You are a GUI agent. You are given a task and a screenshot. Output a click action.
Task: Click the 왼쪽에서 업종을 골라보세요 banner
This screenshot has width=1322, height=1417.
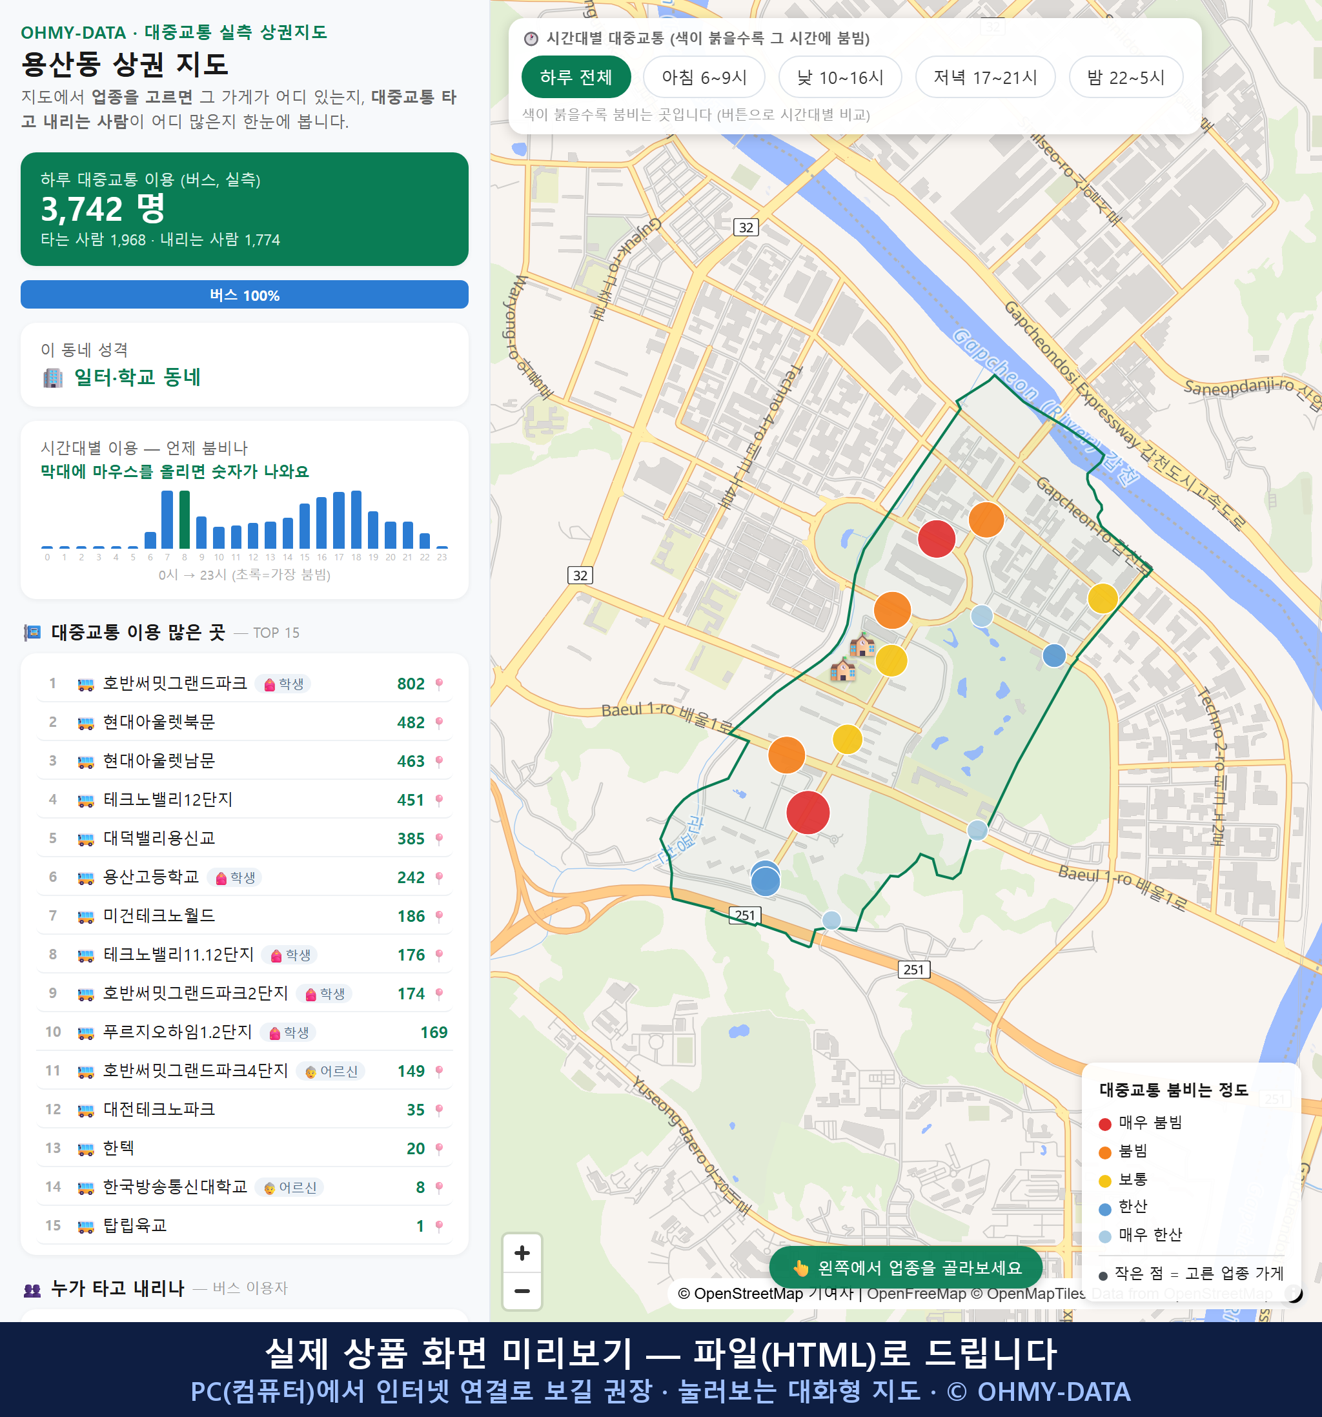pos(906,1267)
